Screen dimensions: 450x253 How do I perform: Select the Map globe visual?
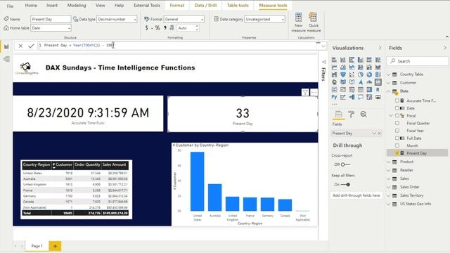(335, 82)
